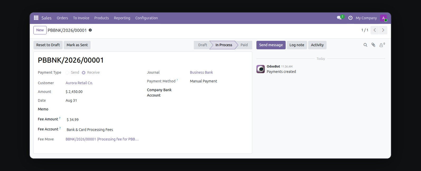Click the Sales app title
The height and width of the screenshot is (171, 421).
click(46, 18)
